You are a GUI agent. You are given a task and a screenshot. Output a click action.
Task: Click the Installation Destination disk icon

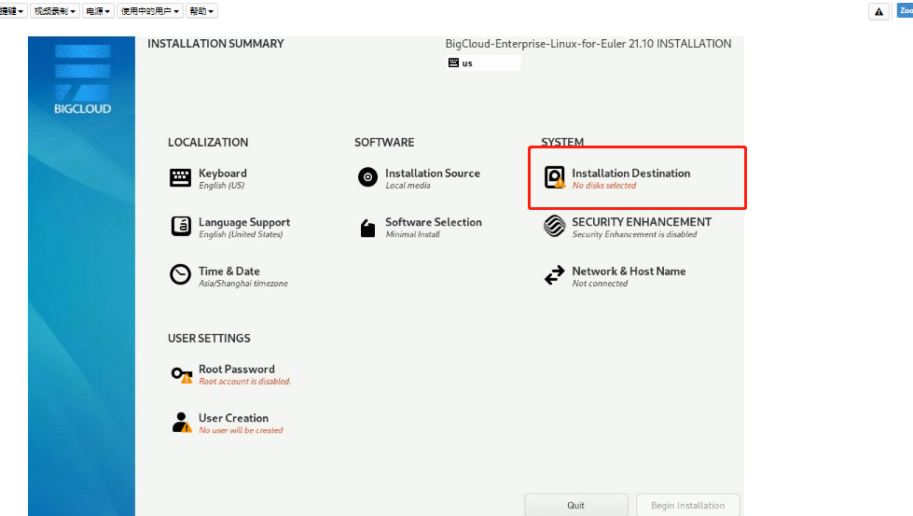555,177
